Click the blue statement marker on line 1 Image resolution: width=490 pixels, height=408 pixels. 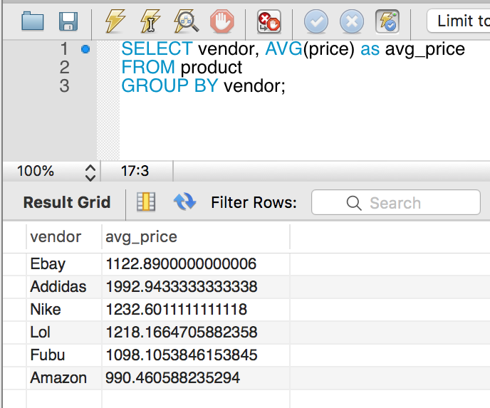click(x=85, y=49)
